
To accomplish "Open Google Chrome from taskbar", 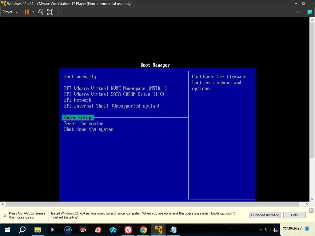I will (x=143, y=230).
